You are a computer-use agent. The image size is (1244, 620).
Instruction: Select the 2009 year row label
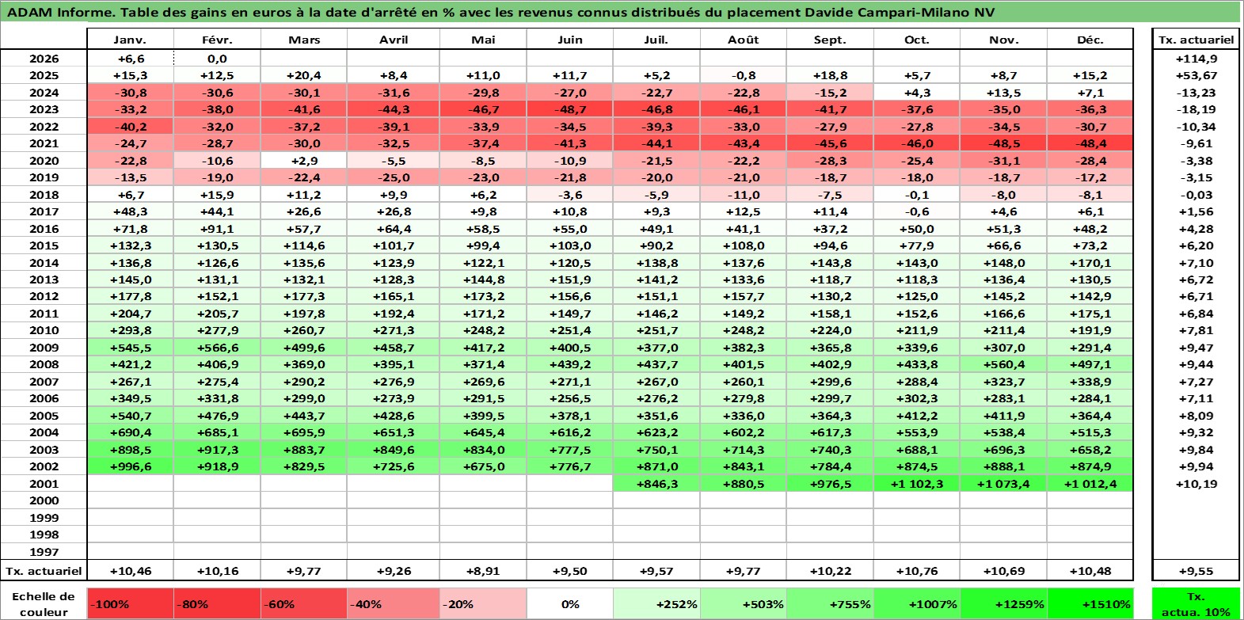(44, 348)
